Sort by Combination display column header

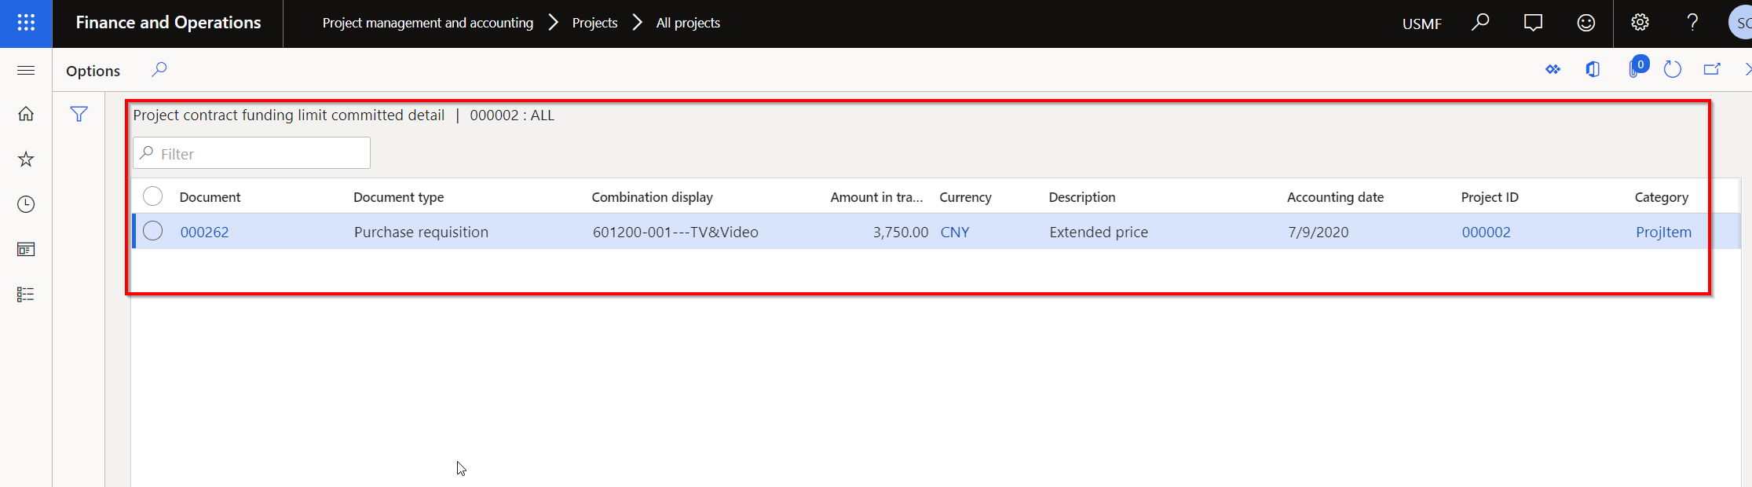pos(652,197)
